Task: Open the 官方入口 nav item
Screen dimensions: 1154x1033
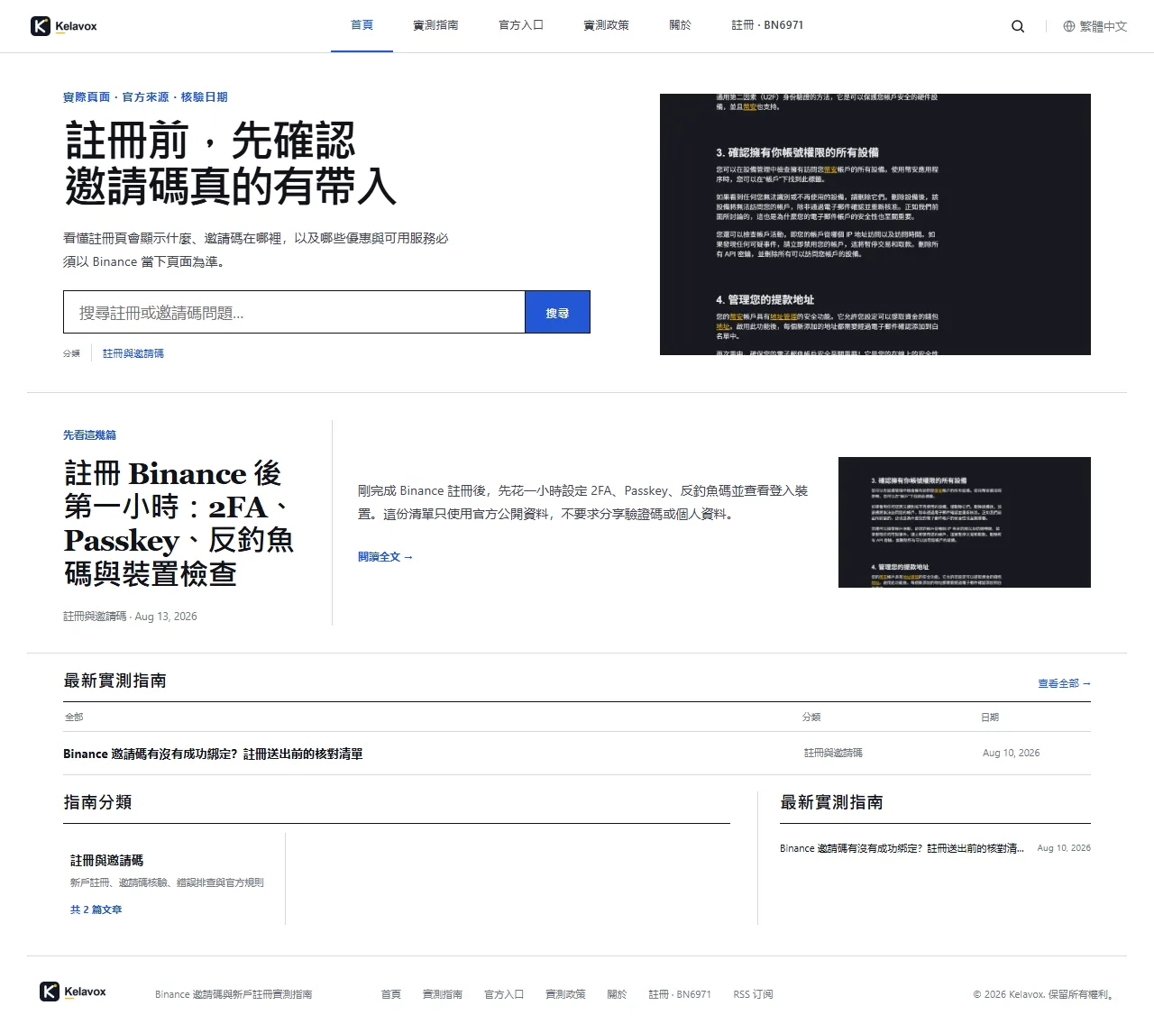Action: [521, 25]
